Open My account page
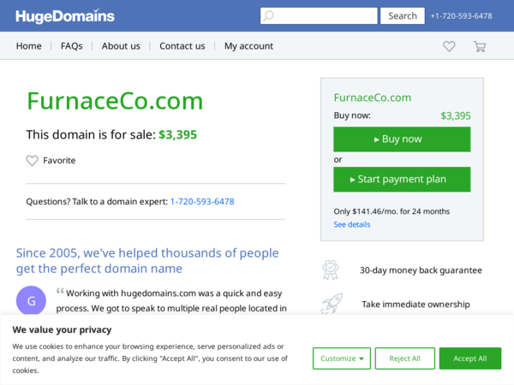 tap(248, 46)
